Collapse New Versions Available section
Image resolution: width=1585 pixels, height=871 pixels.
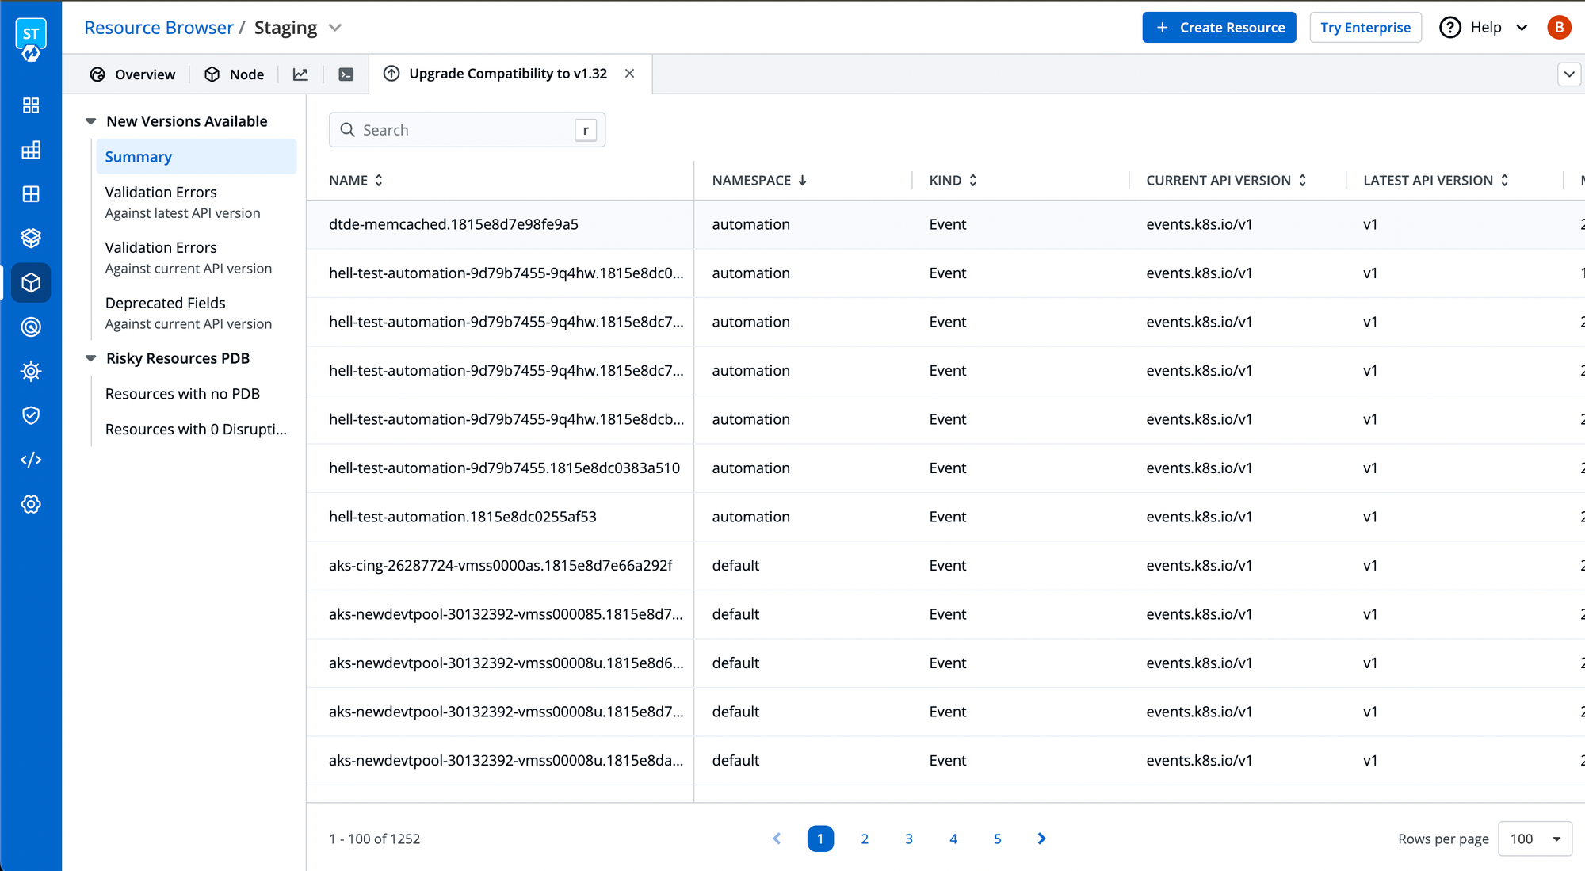(x=91, y=121)
